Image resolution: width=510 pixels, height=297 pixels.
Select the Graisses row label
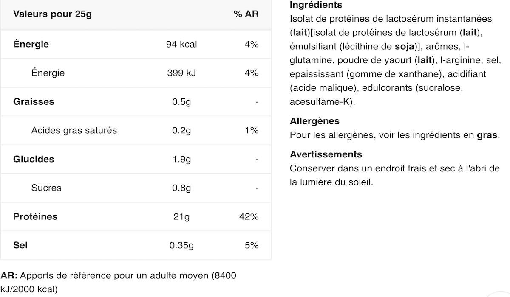point(34,101)
